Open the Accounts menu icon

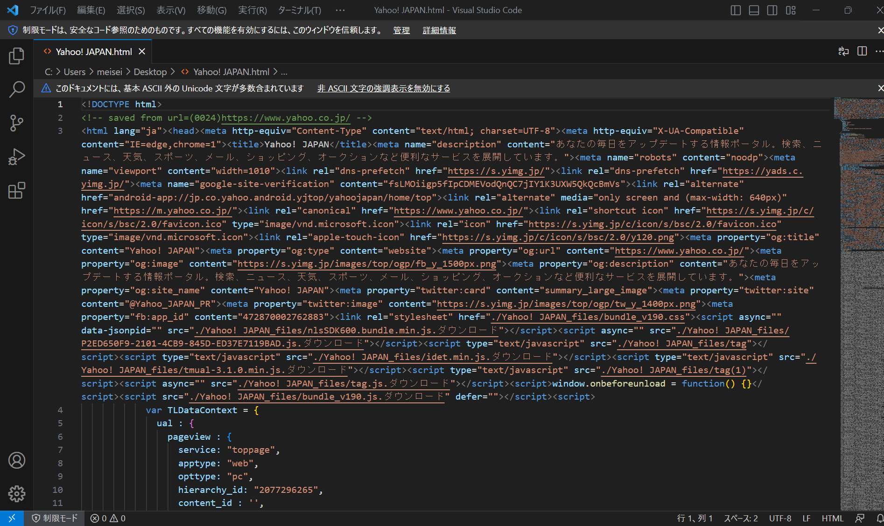click(17, 460)
